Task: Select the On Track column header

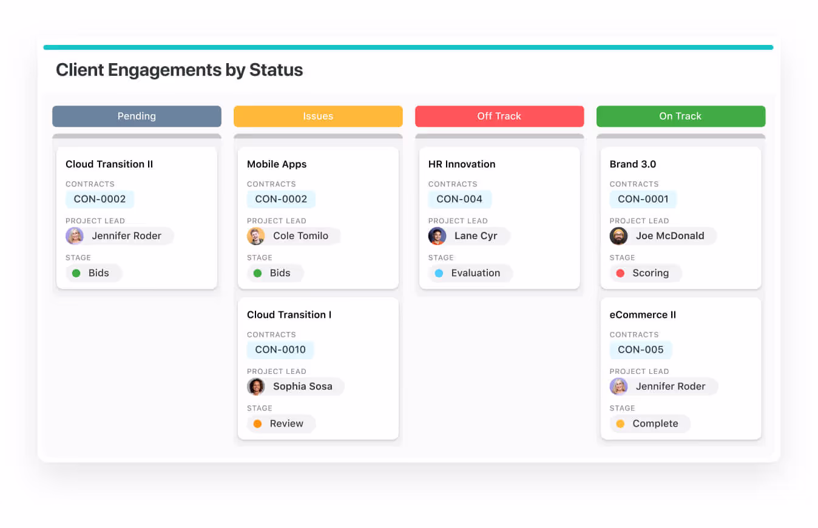Action: (680, 117)
